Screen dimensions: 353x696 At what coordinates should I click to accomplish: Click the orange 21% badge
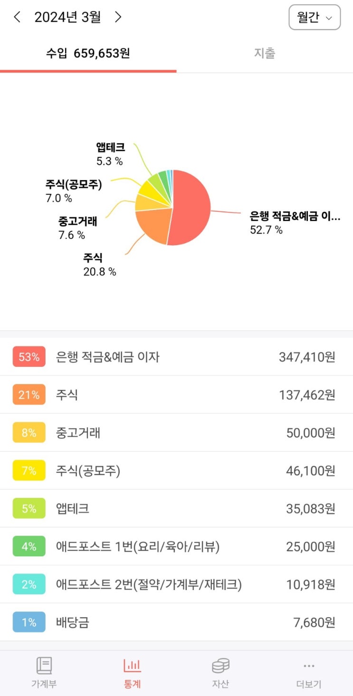click(29, 395)
